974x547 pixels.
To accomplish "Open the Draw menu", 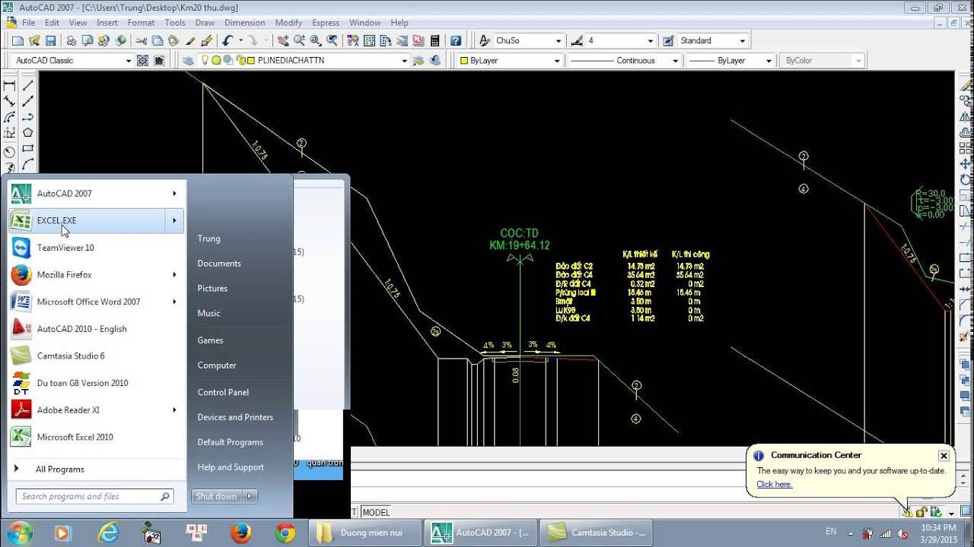I will click(x=205, y=23).
